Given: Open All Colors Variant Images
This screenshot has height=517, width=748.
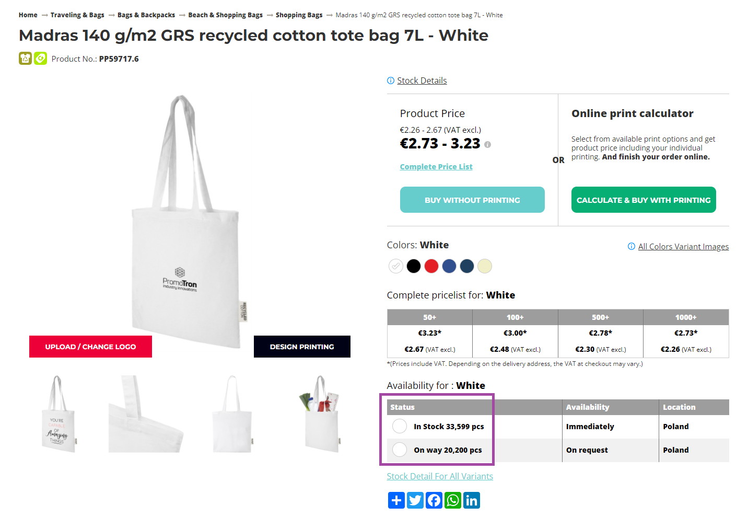Looking at the screenshot, I should (x=683, y=247).
